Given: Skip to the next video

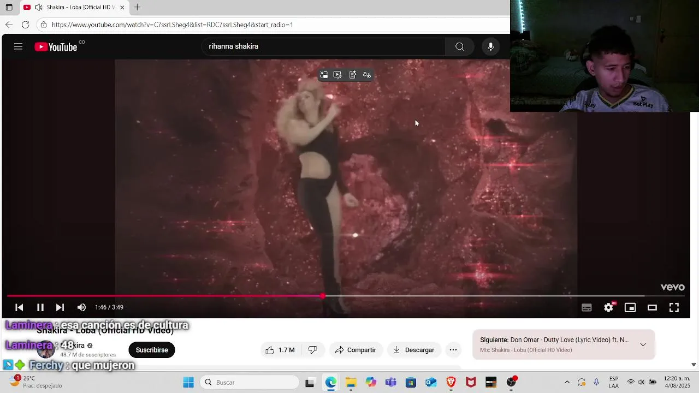Looking at the screenshot, I should (x=60, y=307).
